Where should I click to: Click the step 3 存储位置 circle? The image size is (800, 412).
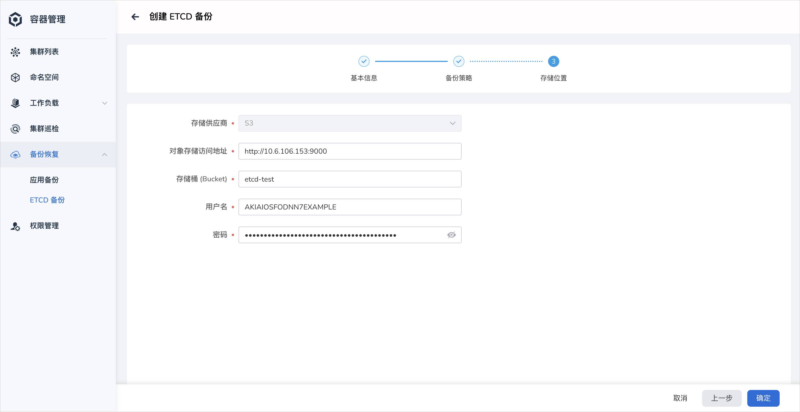[x=553, y=61]
